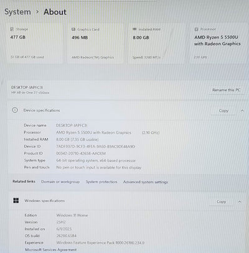Go back to System in the breadcrumb
Screen dimensions: 249x253
pos(17,12)
